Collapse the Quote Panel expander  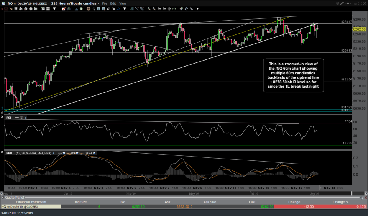pos(3,198)
